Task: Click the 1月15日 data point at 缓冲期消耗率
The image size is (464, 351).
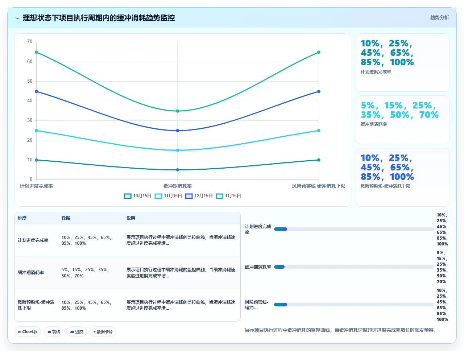Action: point(178,111)
